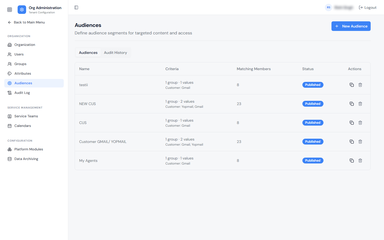Image resolution: width=384 pixels, height=240 pixels.
Task: Delete Customer GMAIL/ YOPMAIL audience
Action: click(x=360, y=142)
